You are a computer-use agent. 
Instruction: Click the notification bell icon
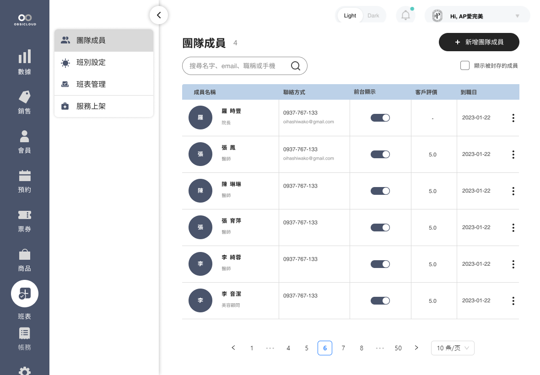point(405,16)
